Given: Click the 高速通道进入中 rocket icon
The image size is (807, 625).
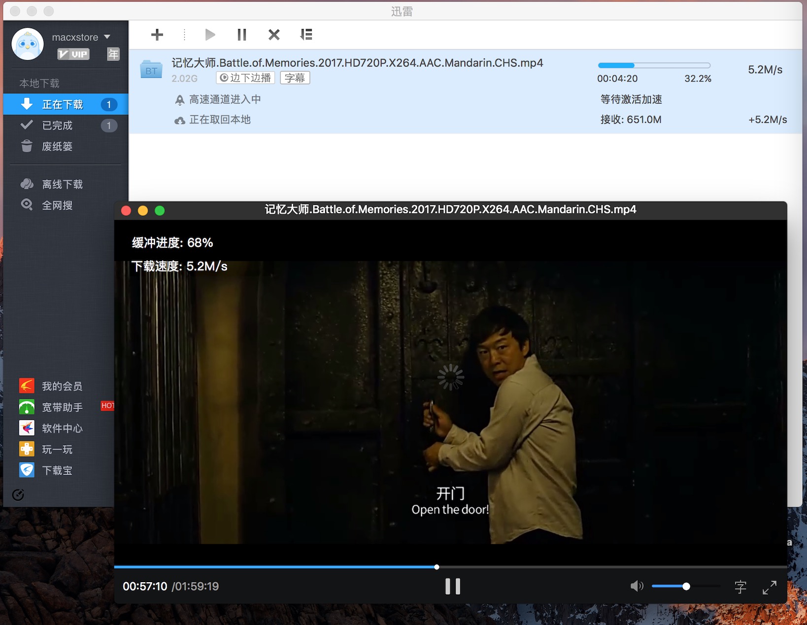Looking at the screenshot, I should click(x=180, y=100).
